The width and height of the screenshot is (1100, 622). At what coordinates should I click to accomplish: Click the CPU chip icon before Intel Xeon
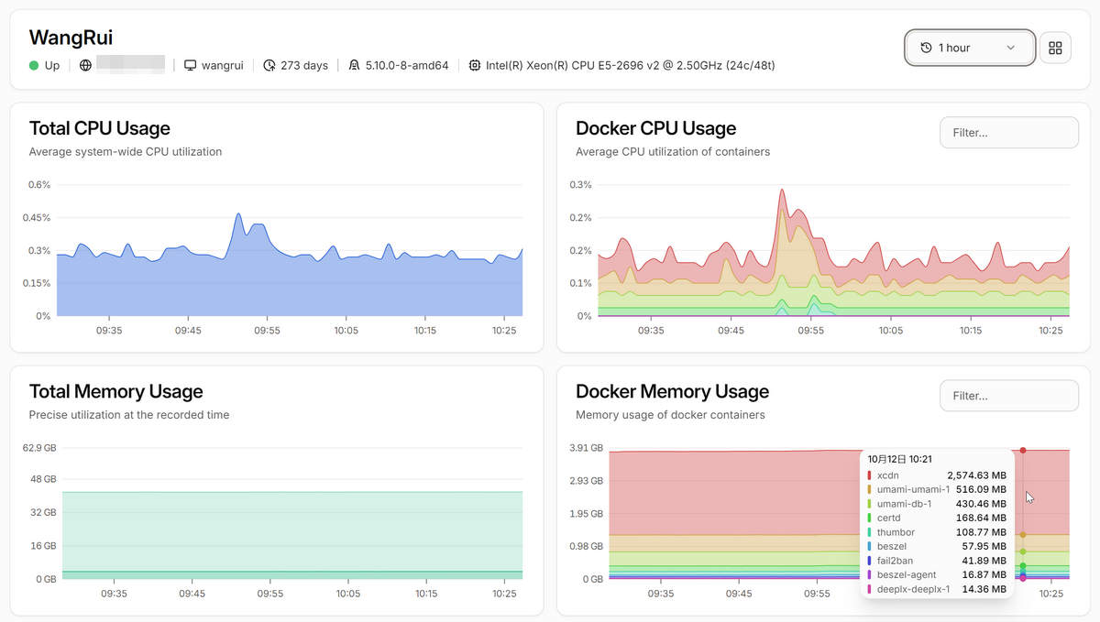click(x=474, y=66)
